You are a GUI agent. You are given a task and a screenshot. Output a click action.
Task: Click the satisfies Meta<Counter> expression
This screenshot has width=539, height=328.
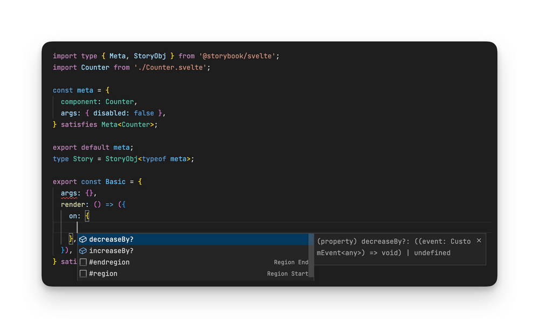[x=108, y=124]
